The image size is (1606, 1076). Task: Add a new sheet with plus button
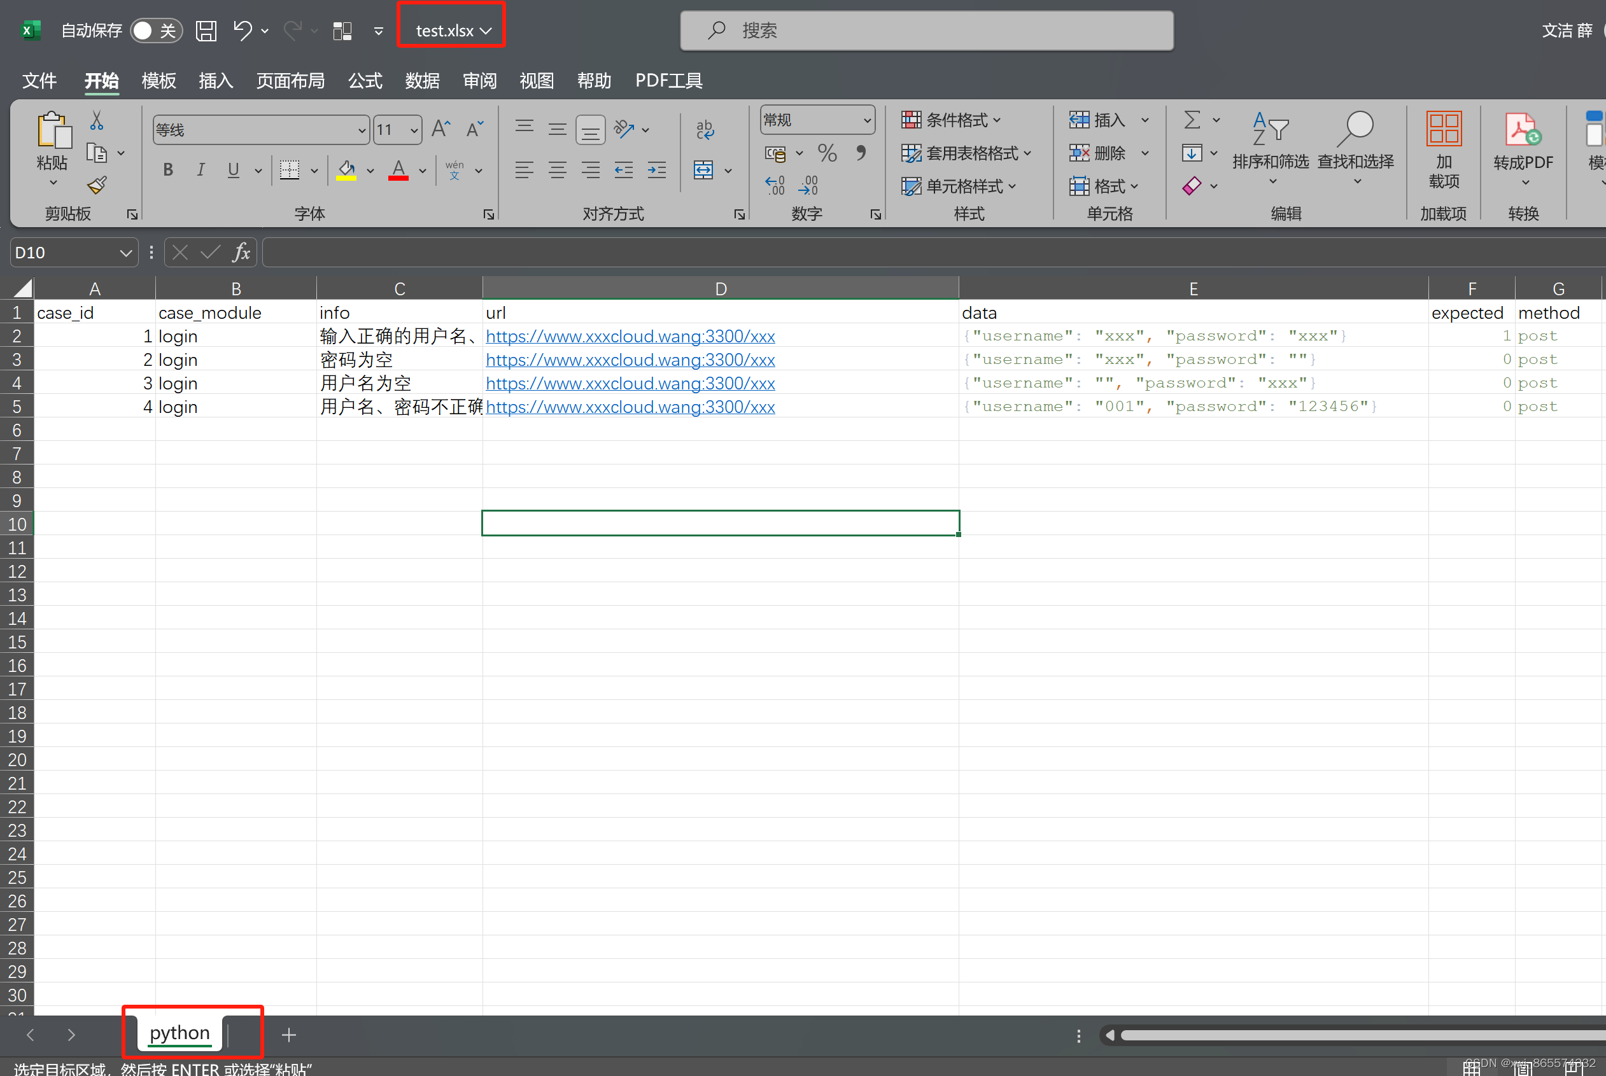tap(289, 1034)
